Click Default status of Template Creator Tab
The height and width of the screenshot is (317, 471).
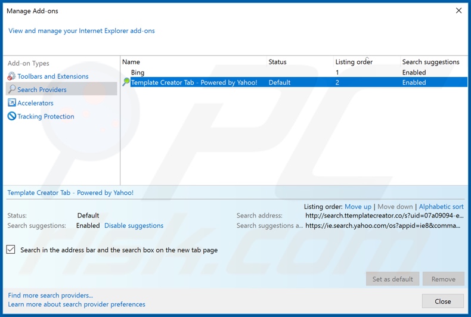tap(280, 82)
